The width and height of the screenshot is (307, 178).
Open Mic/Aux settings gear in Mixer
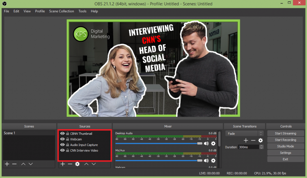pyautogui.click(x=213, y=161)
